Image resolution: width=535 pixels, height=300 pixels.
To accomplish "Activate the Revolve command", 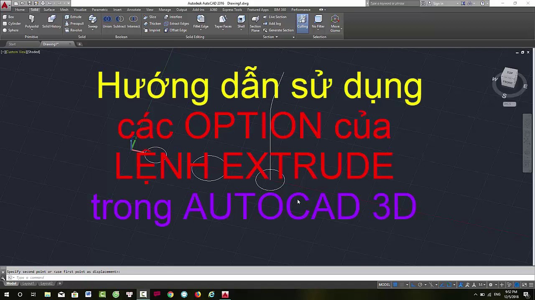I will (x=73, y=30).
